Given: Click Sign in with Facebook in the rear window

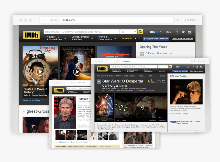Looking at the screenshot, I should pos(156,39).
